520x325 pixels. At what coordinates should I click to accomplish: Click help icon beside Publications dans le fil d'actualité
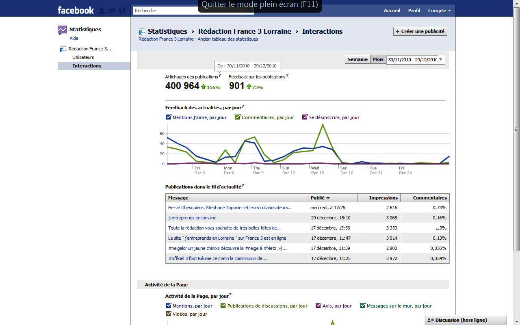[243, 185]
